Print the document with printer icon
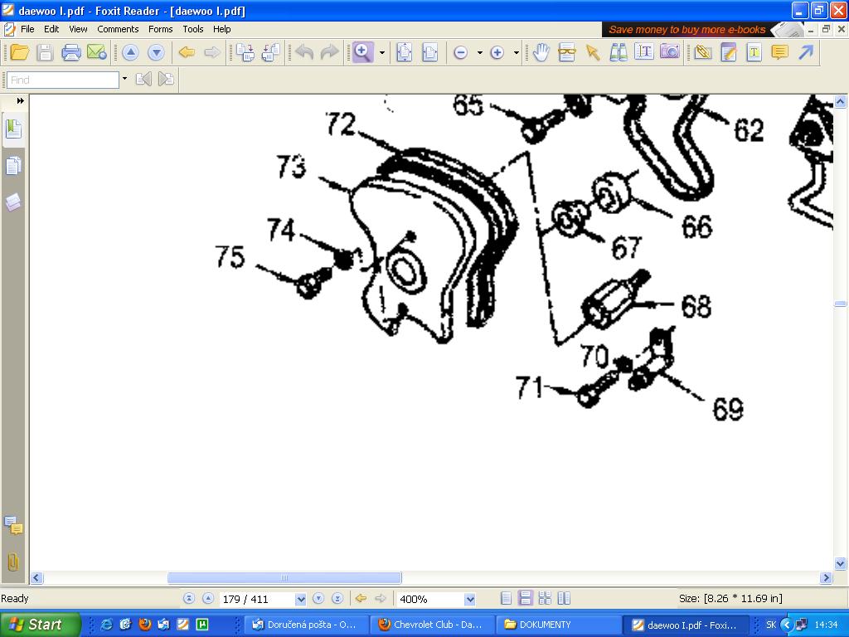Image resolution: width=849 pixels, height=637 pixels. point(71,52)
